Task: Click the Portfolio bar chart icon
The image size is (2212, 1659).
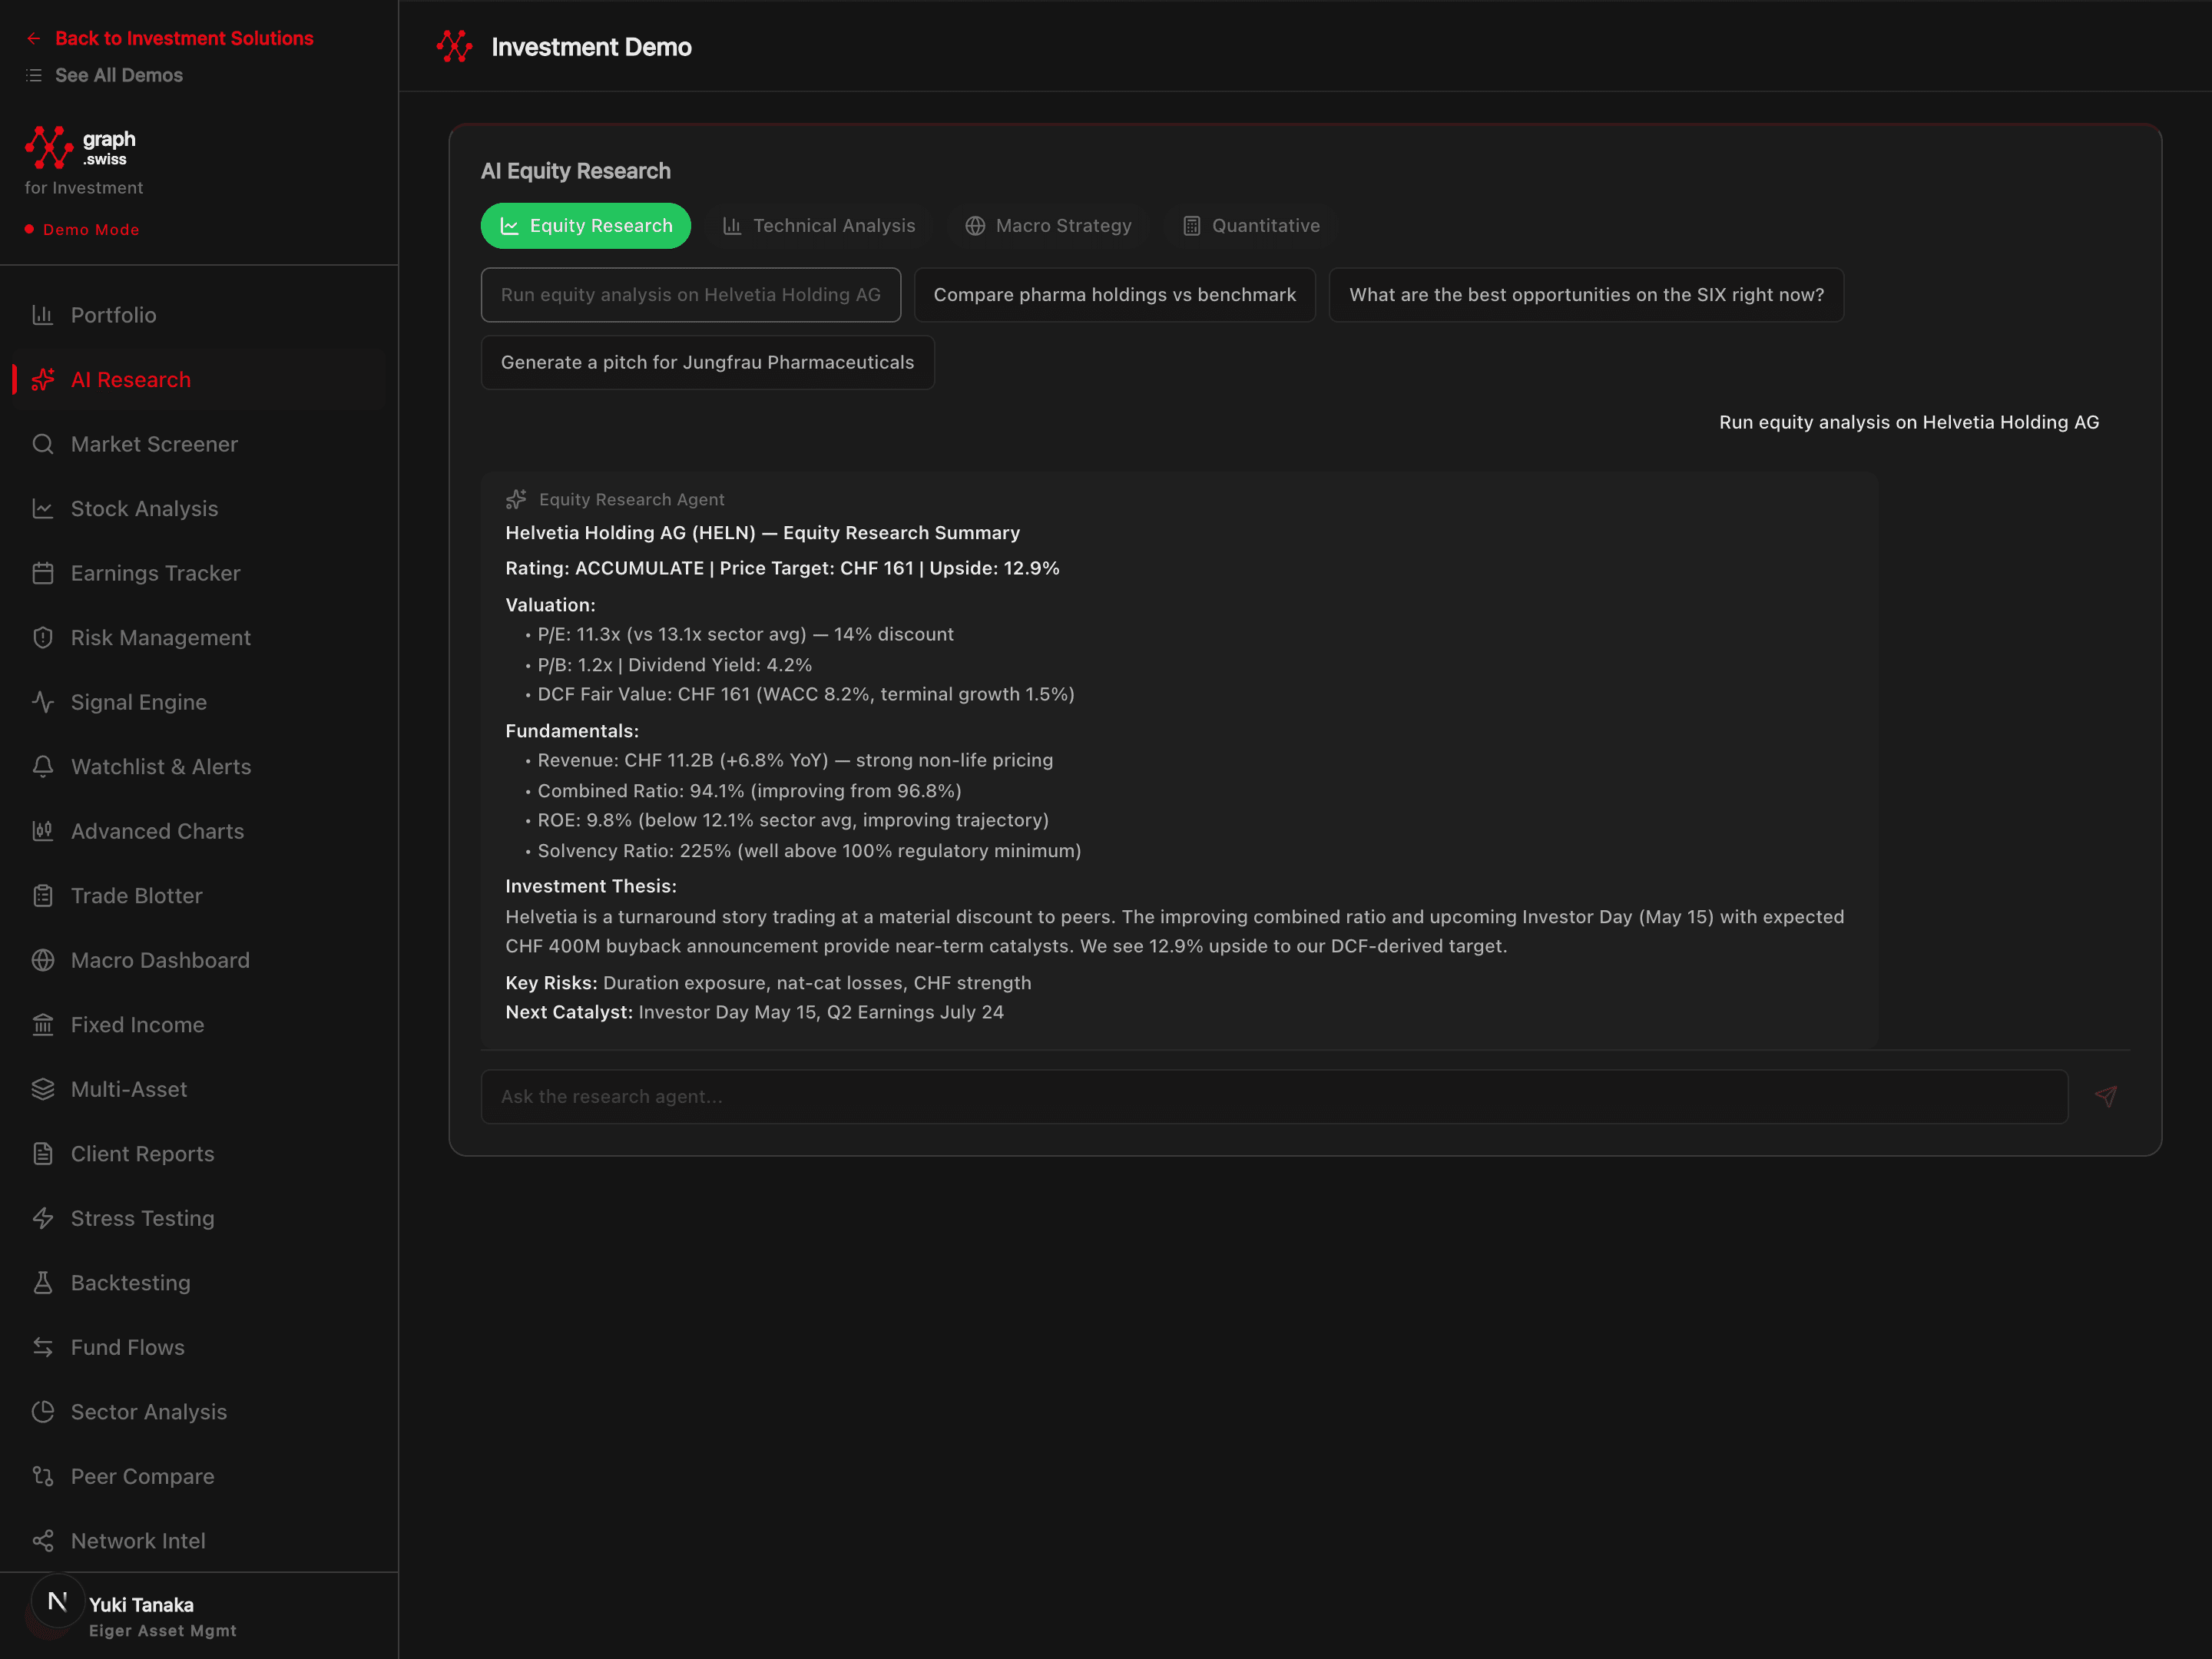Action: point(42,315)
